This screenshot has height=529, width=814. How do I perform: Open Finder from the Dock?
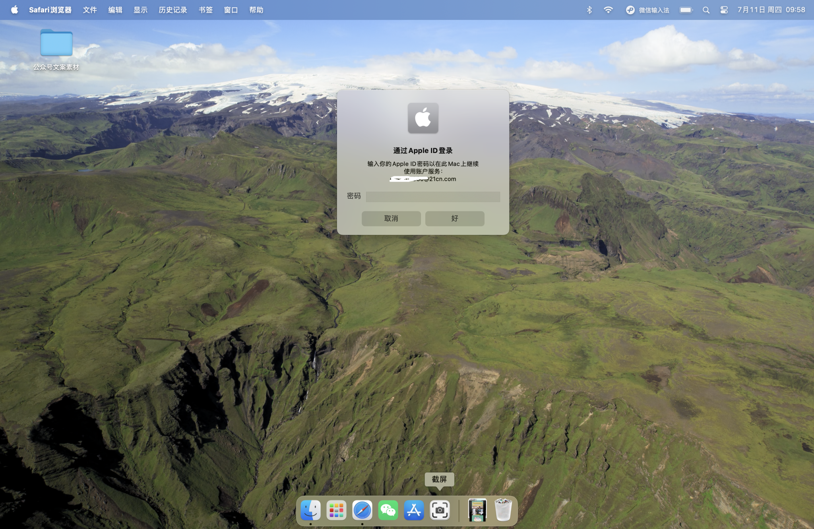(310, 510)
